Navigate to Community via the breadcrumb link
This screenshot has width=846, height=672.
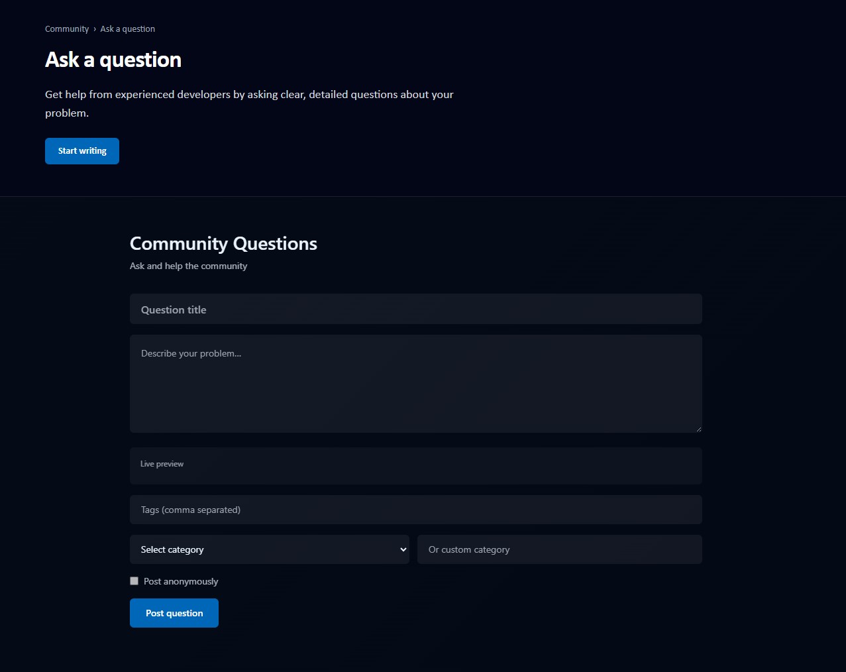click(66, 28)
